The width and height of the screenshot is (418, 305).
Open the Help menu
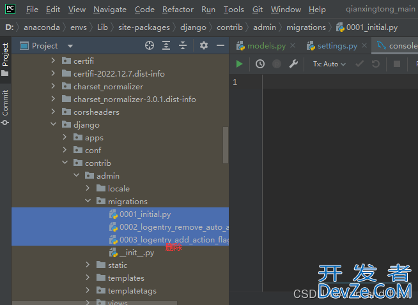(x=317, y=10)
